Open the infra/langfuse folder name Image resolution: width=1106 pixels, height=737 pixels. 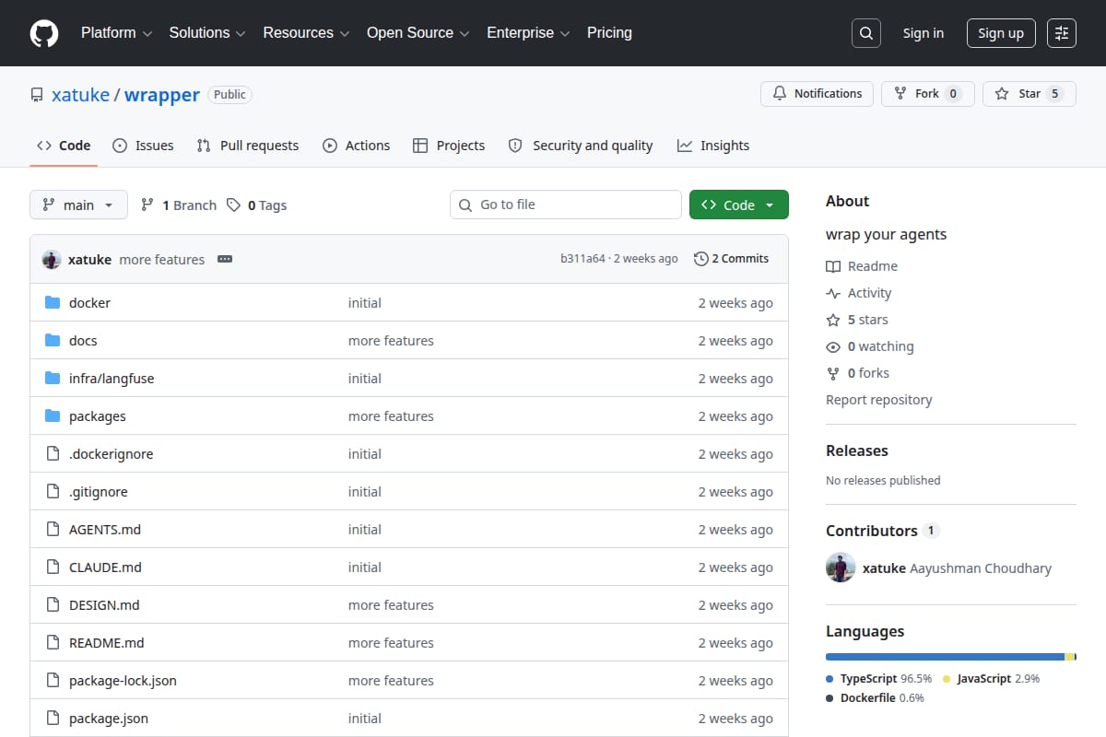pos(112,379)
